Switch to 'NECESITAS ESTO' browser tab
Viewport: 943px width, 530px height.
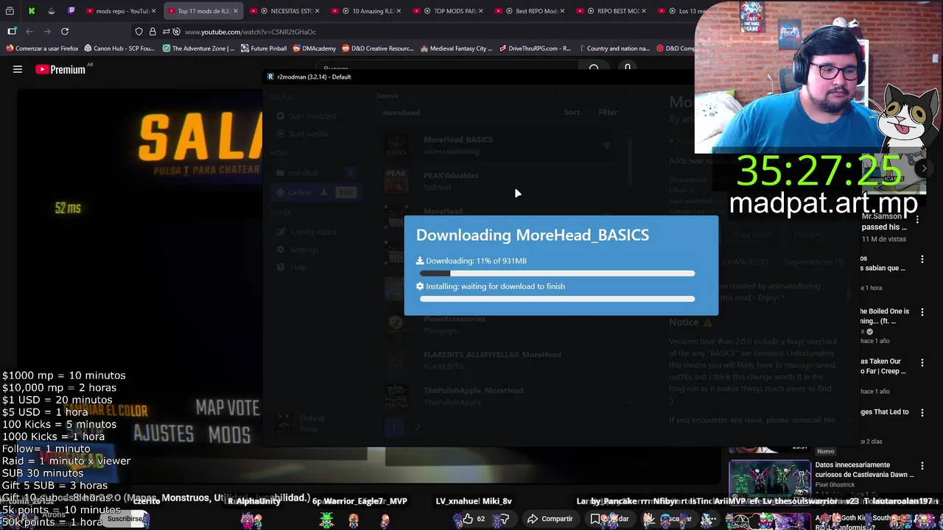click(286, 11)
